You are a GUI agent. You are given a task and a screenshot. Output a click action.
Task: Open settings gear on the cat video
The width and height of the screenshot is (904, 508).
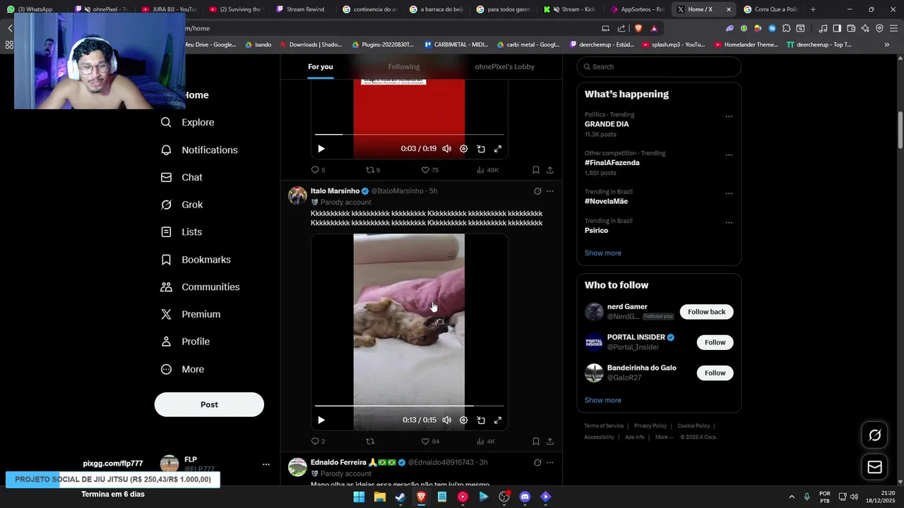(464, 420)
